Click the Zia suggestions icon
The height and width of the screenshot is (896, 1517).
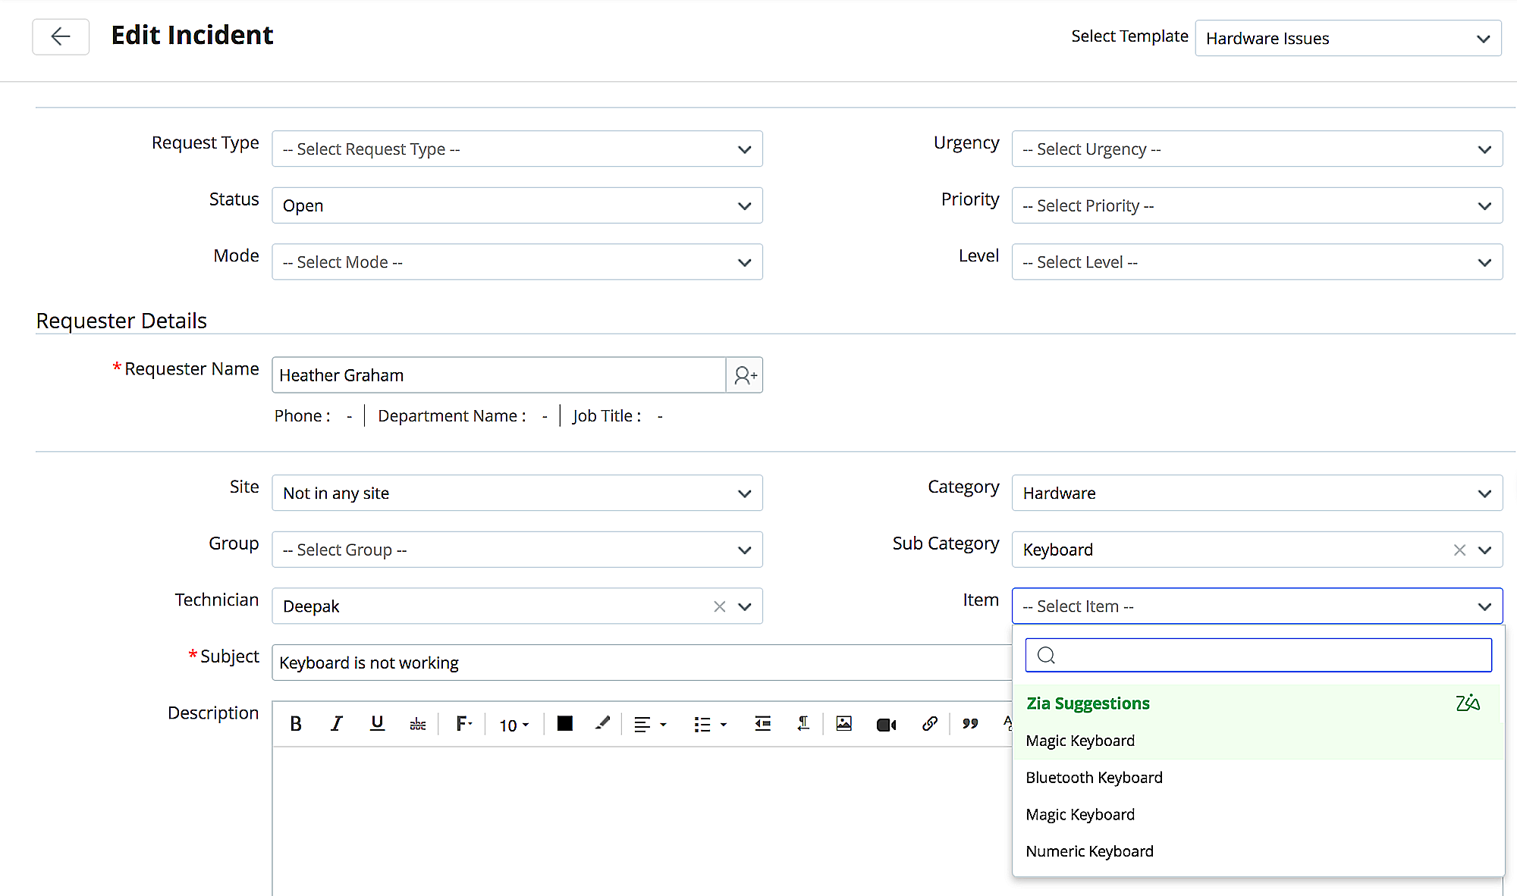pos(1468,703)
